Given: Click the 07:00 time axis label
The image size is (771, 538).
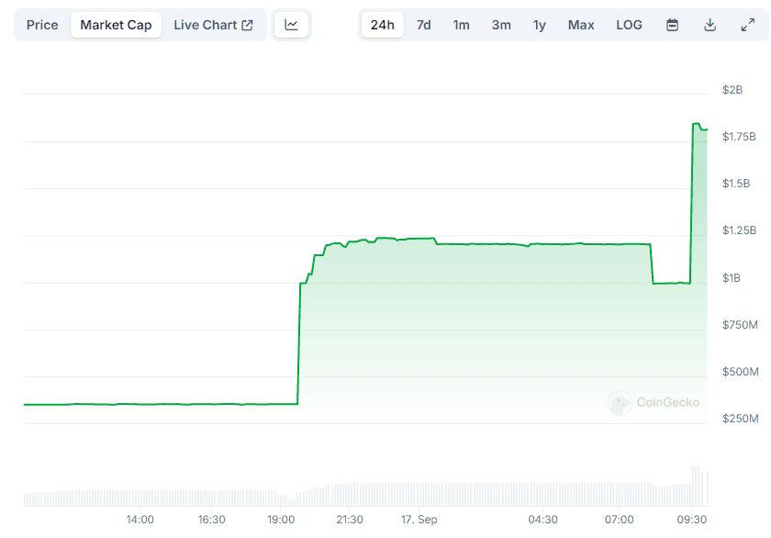Looking at the screenshot, I should [x=619, y=520].
